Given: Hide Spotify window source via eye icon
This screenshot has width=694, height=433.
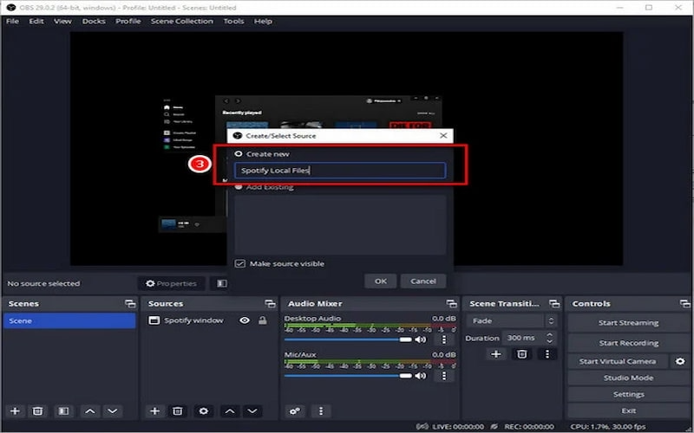Looking at the screenshot, I should coord(245,320).
